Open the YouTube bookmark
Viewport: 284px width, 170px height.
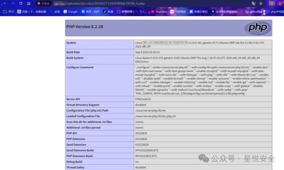tap(159, 12)
